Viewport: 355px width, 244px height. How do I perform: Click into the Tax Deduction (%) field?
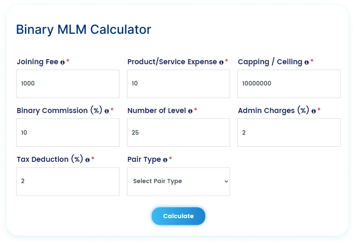(x=68, y=181)
